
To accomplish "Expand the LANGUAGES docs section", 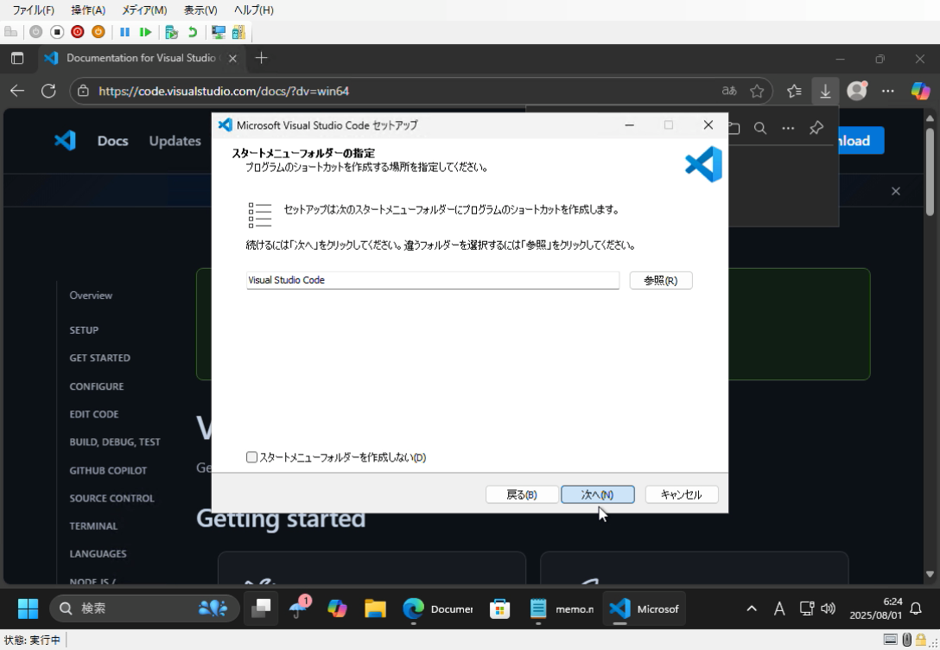I will 98,553.
